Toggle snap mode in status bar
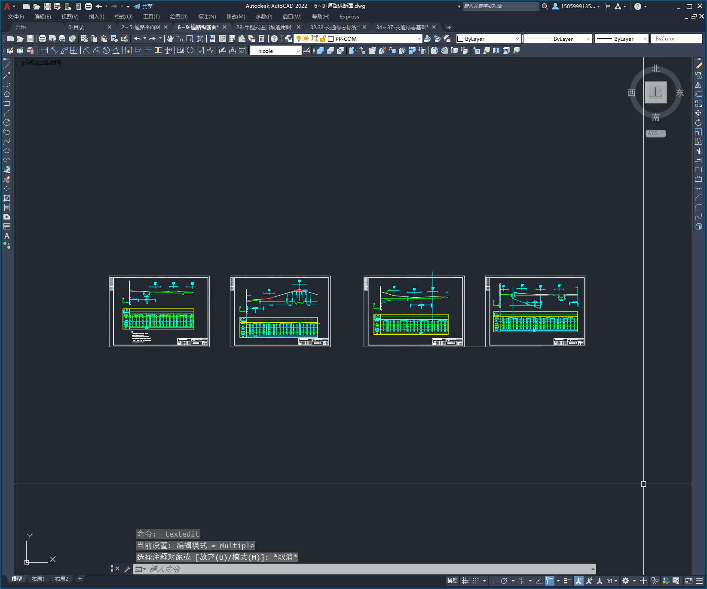Screen dimensions: 707x589 476,581
